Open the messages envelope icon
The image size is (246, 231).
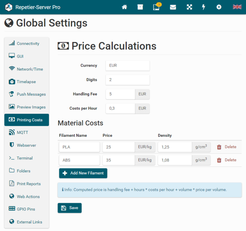tap(173, 7)
